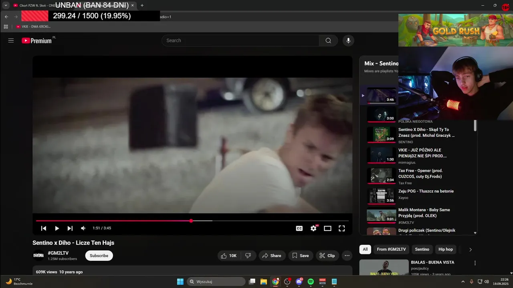The width and height of the screenshot is (513, 288).
Task: Select the From #GM2LTV chip
Action: click(391, 249)
